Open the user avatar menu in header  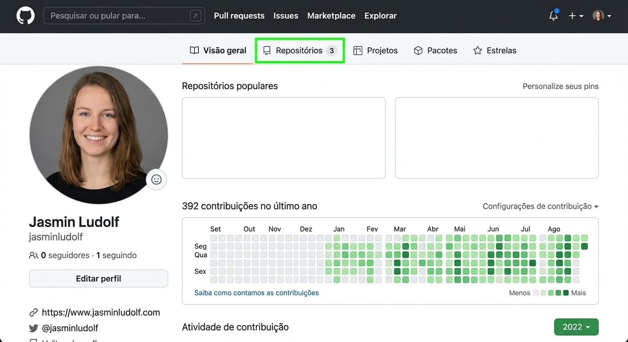pyautogui.click(x=602, y=16)
